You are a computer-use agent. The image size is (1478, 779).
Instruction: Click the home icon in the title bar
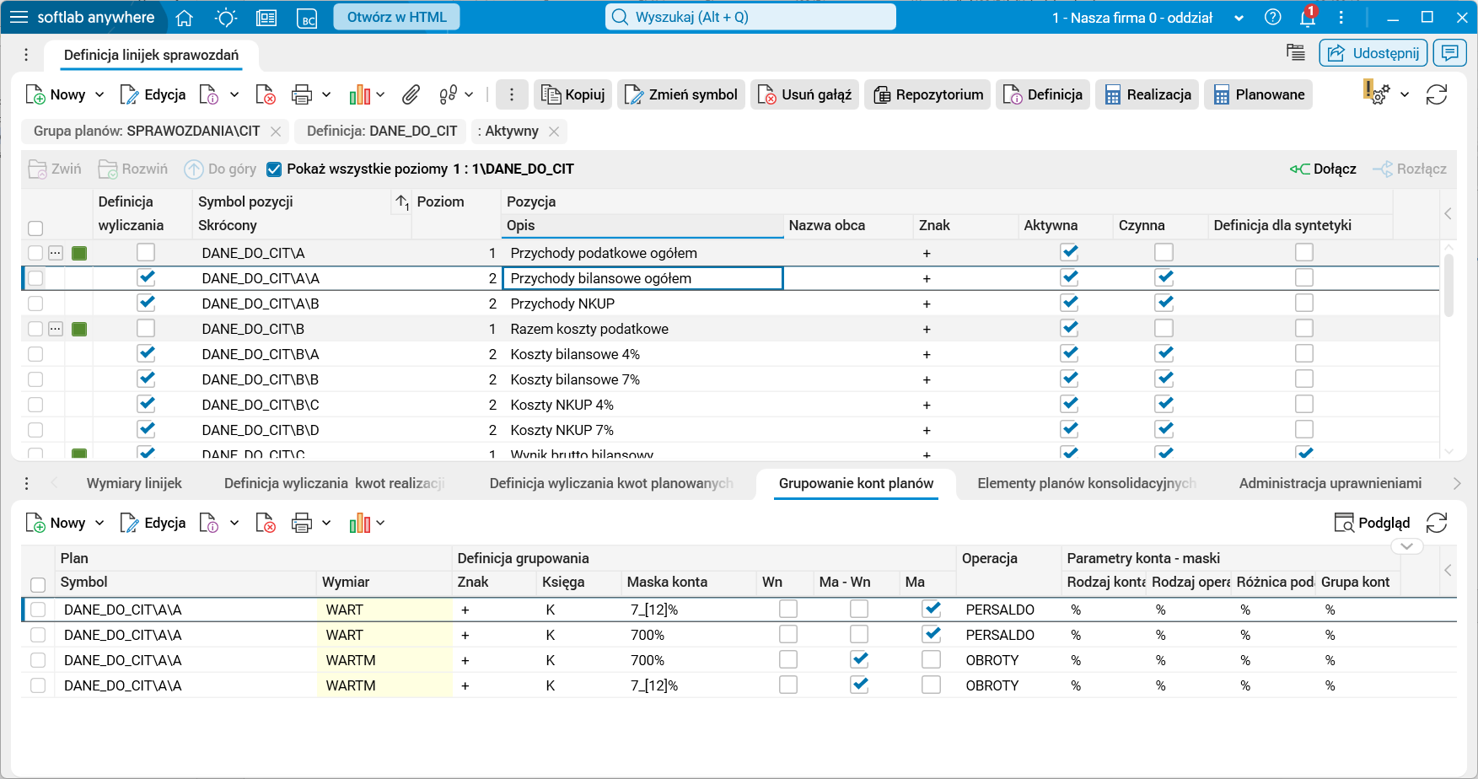click(x=185, y=18)
